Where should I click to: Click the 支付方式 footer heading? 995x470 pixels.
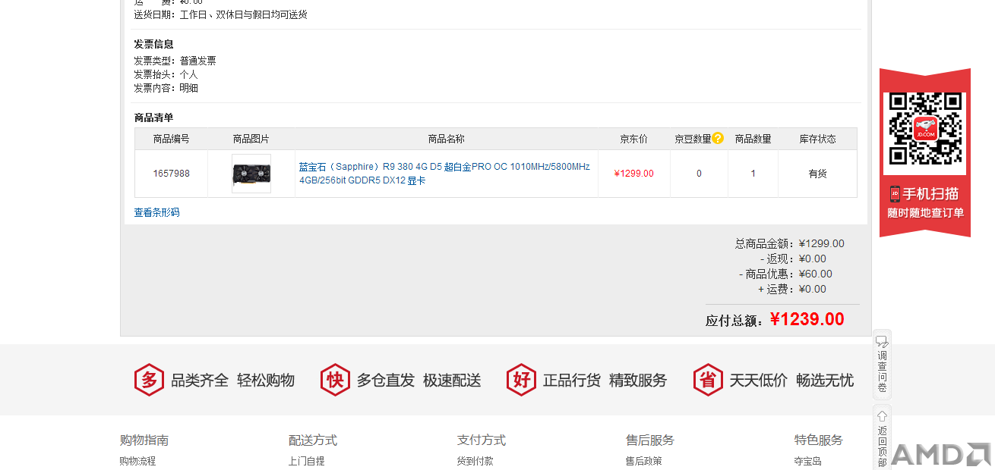pos(482,440)
